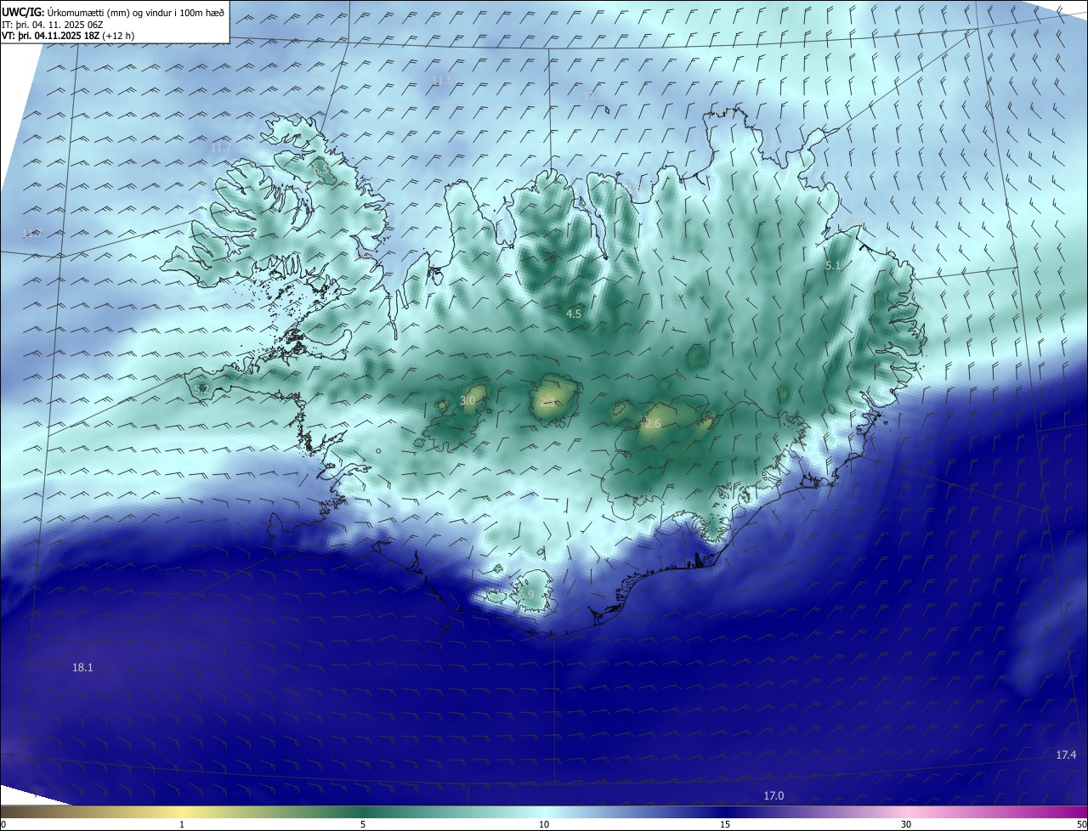
Task: Click the 11.7 value northwest of the Westfjords
Action: click(x=220, y=147)
